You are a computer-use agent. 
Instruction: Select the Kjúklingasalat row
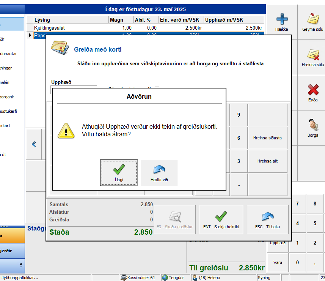click(68, 28)
